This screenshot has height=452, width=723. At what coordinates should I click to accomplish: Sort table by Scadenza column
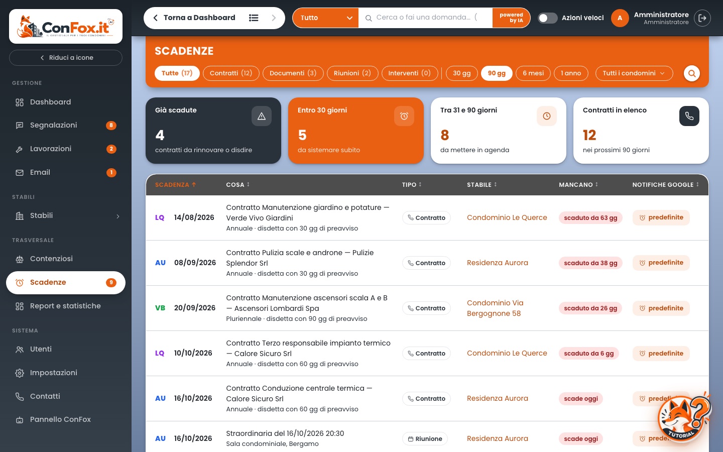[x=175, y=185]
